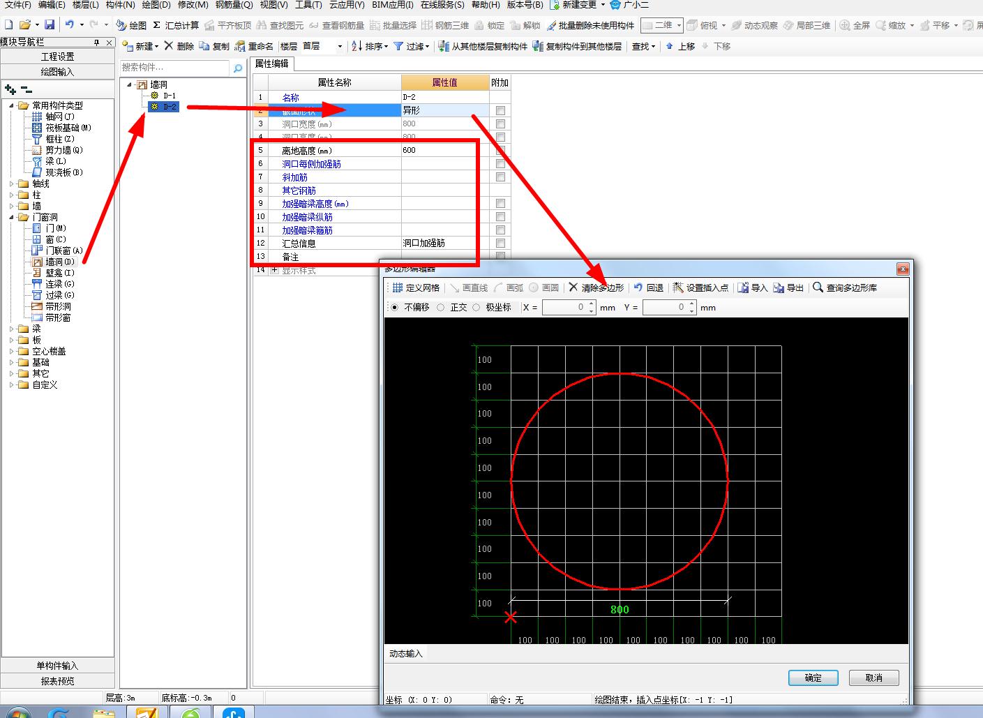Expand the 轴线 tree folder
The image size is (983, 718).
(x=11, y=184)
